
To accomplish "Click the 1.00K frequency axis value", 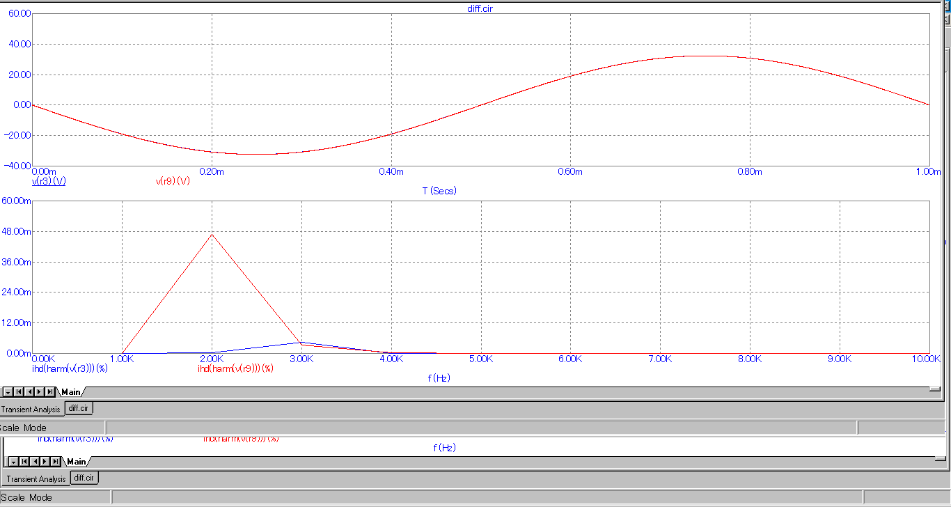I will (x=122, y=359).
